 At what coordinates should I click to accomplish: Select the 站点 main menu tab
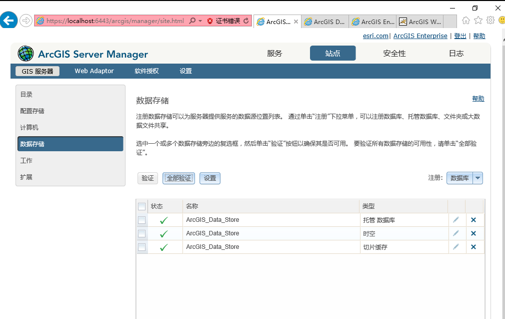[332, 53]
